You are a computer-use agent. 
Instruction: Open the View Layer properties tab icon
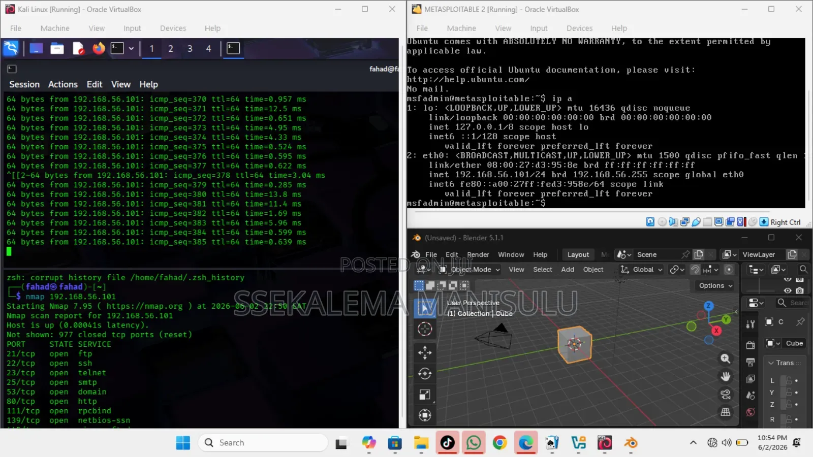(x=751, y=379)
